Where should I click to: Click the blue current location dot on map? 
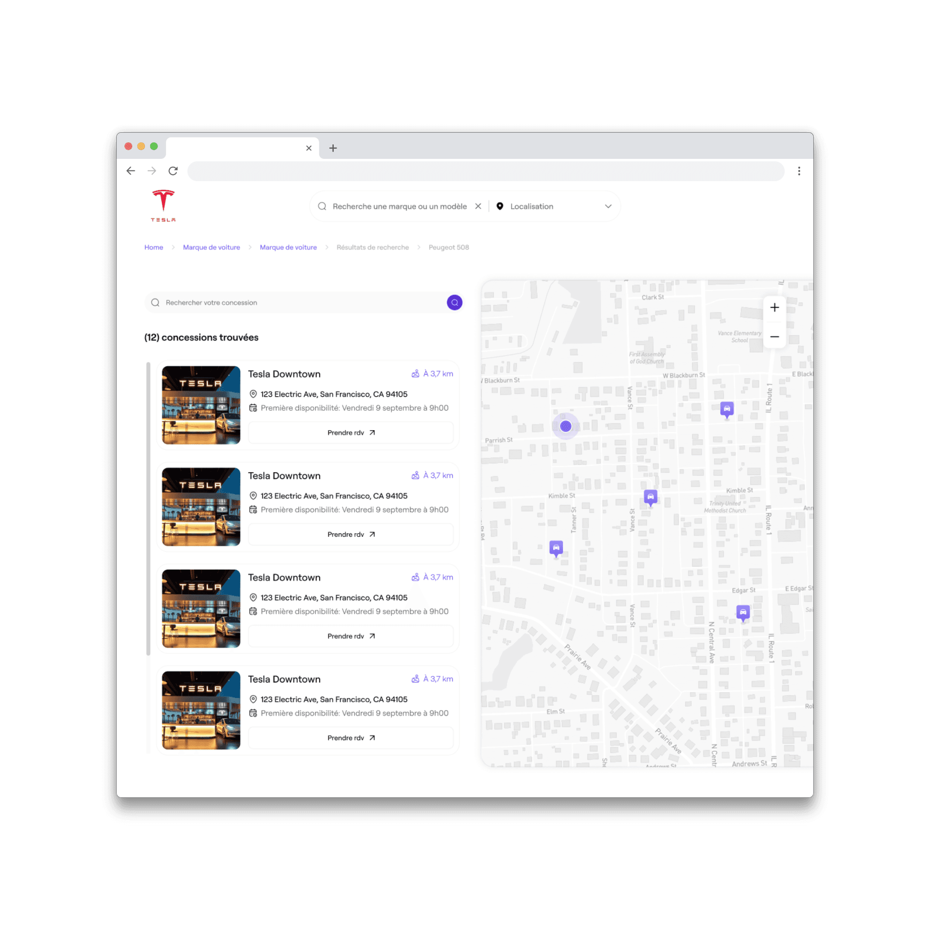click(566, 426)
